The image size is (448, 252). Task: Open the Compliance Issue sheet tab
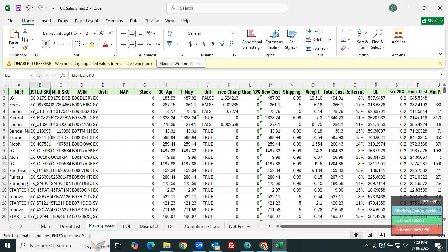[202, 226]
